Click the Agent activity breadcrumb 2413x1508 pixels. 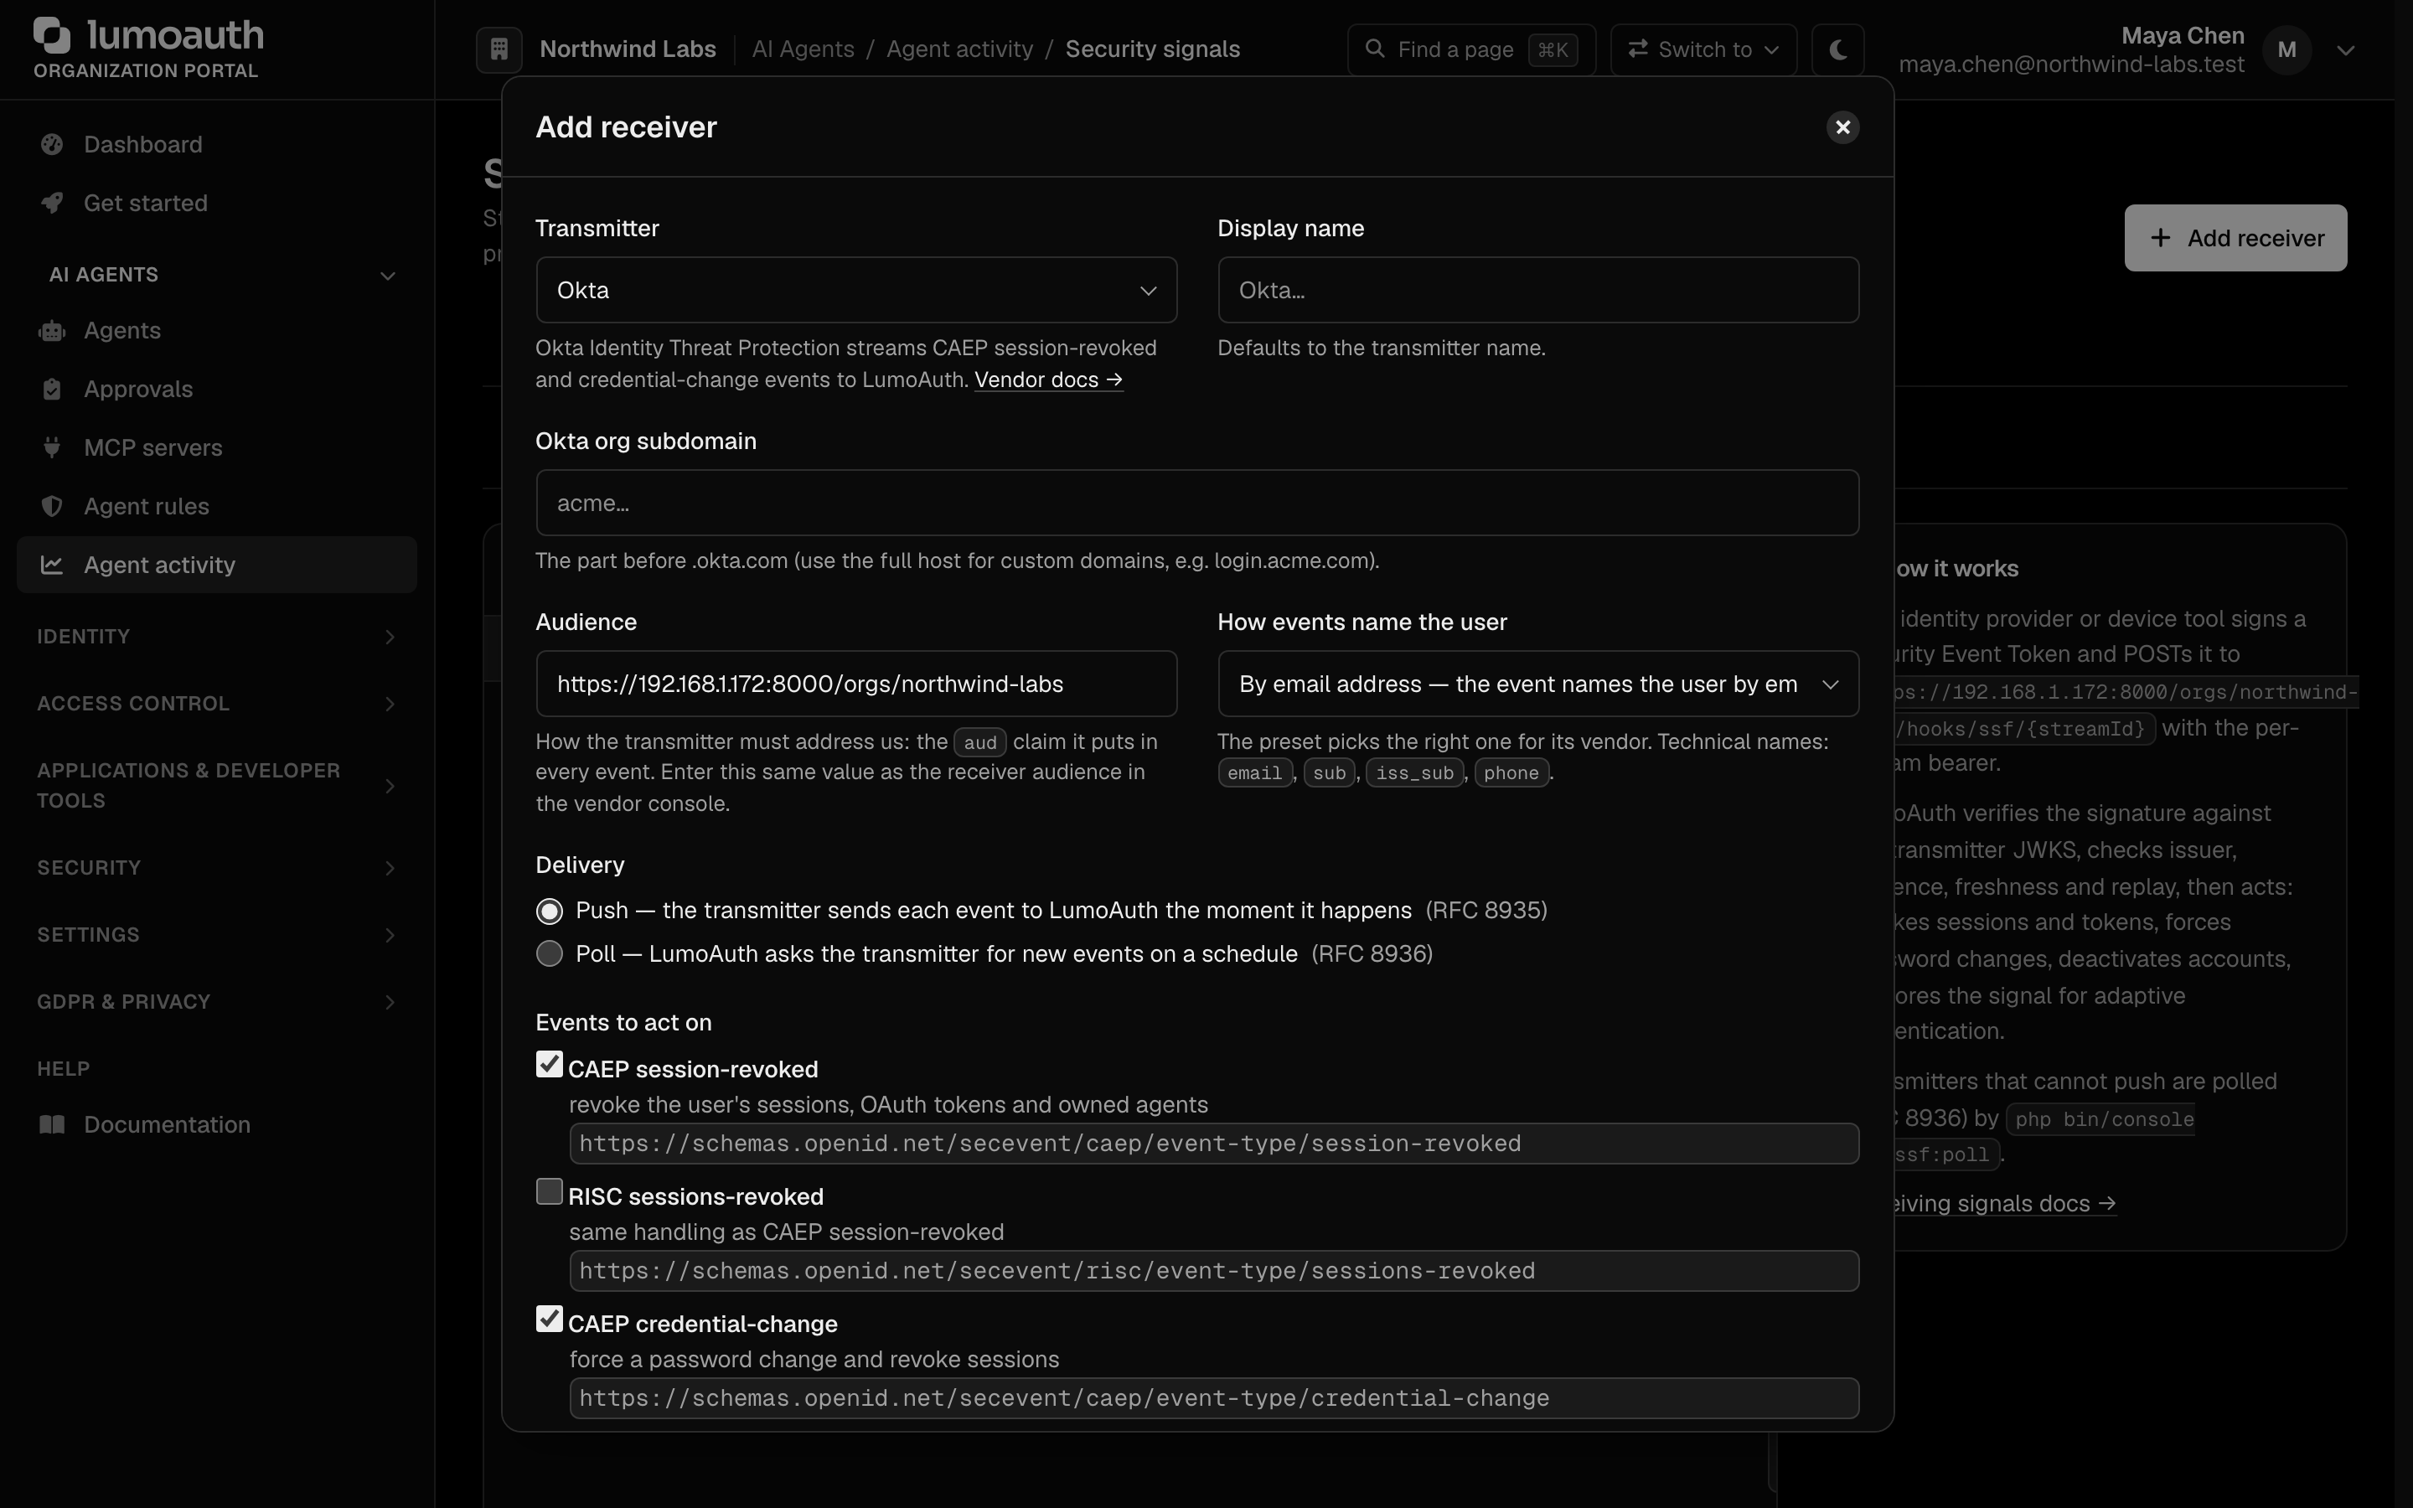click(959, 49)
